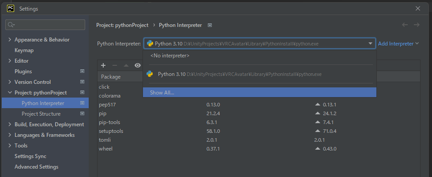
Task: Click pip version 21.2.4 cell
Action: pos(213,113)
